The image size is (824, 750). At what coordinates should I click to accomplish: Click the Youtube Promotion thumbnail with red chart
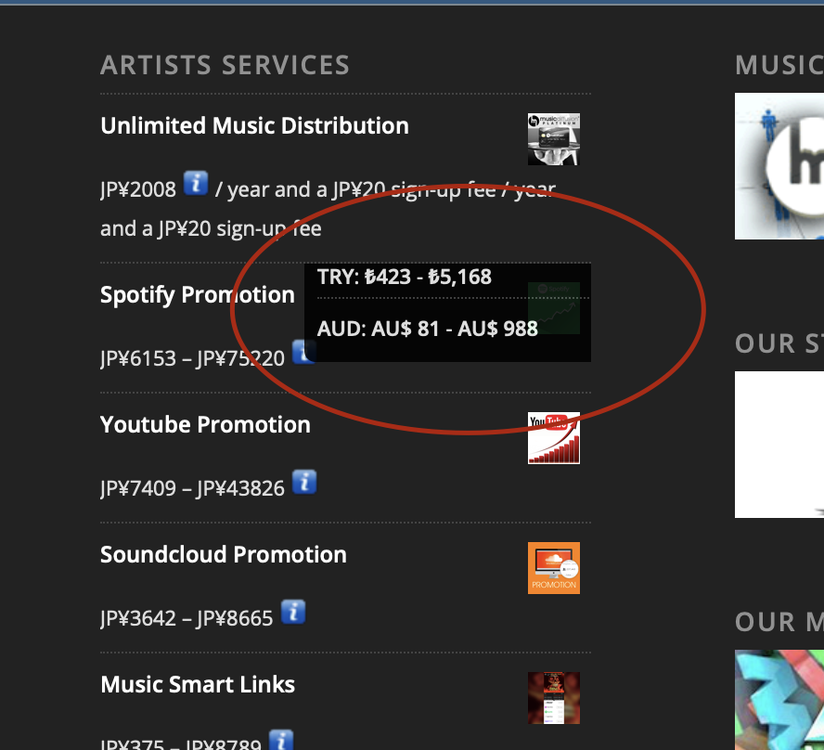click(x=553, y=438)
